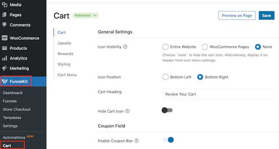Go to FunnelKit Settings submenu
Screen dimensions: 279x149
click(10, 126)
